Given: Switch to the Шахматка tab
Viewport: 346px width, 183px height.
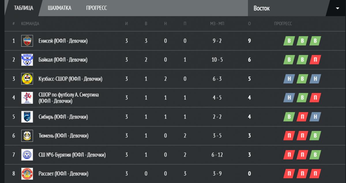Looking at the screenshot, I should 59,8.
